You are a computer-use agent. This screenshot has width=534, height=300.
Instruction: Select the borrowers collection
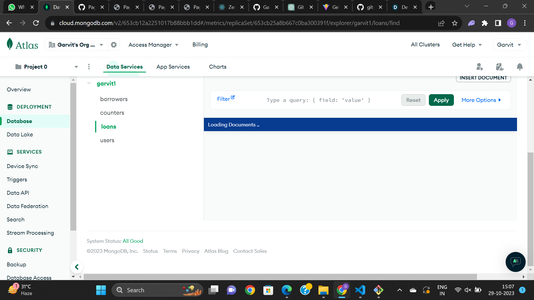(114, 99)
